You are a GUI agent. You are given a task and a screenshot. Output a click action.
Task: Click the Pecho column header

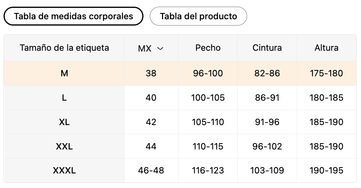point(208,48)
